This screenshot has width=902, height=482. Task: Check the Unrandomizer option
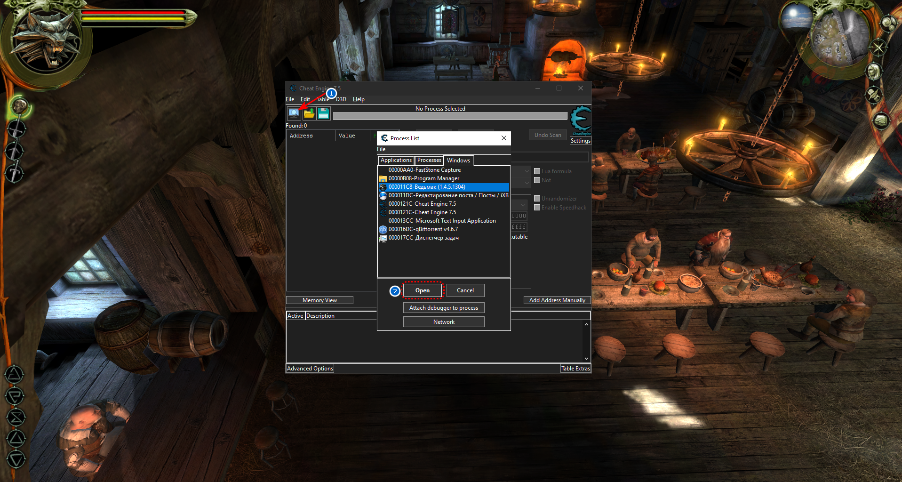[537, 199]
